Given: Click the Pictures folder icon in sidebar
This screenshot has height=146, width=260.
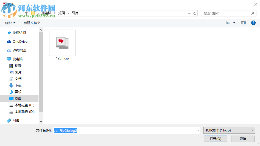Looking at the screenshot, I should [11, 72].
